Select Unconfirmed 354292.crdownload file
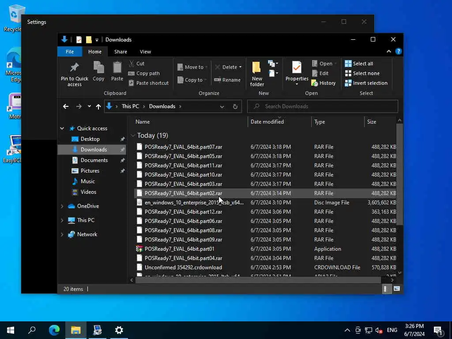The width and height of the screenshot is (452, 339). [265, 267]
